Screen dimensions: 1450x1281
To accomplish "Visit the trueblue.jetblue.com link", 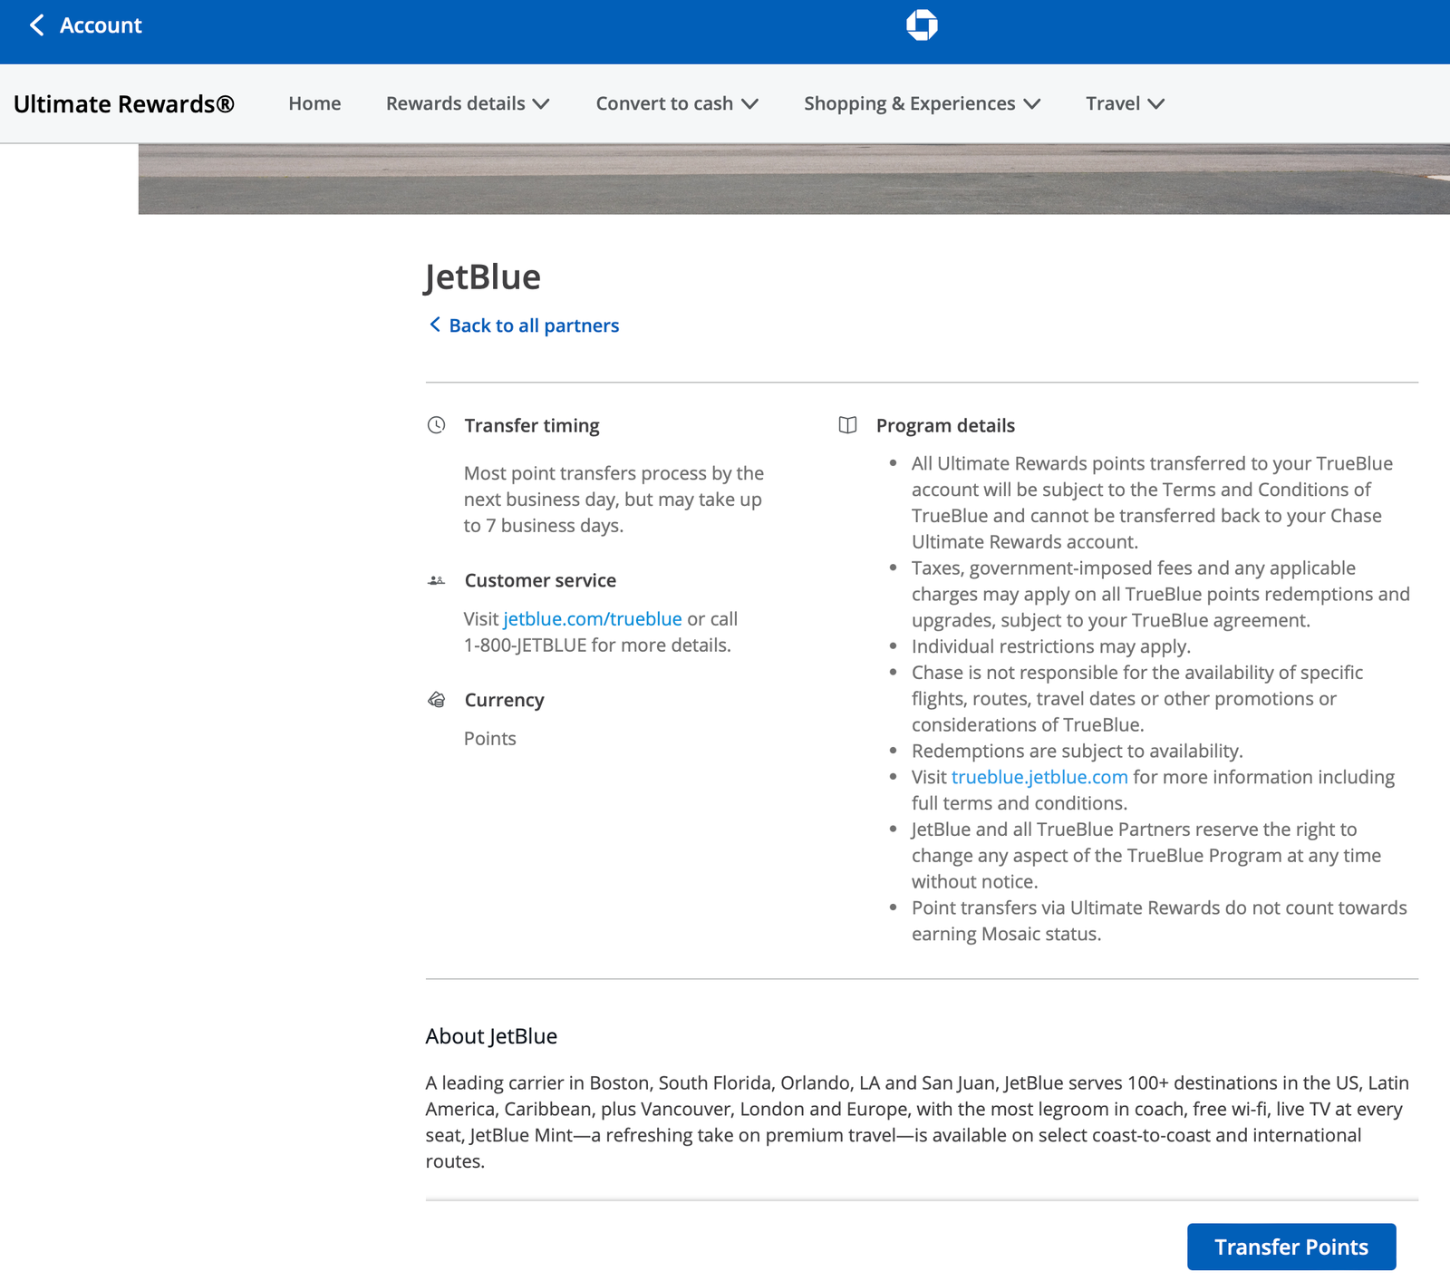I will 1039,777.
